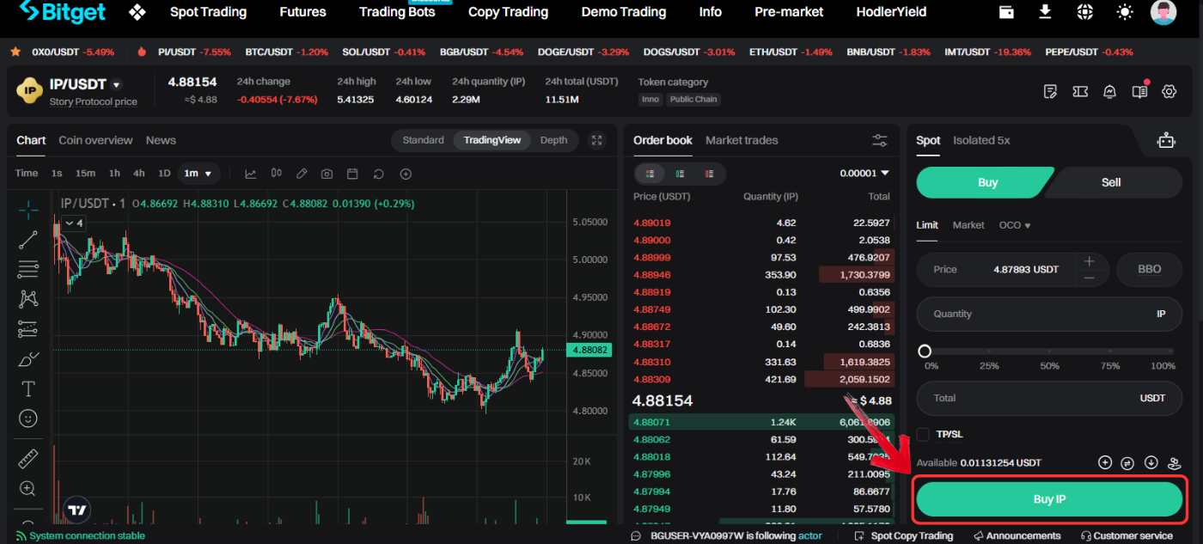The width and height of the screenshot is (1203, 544).
Task: Select the Market order type tab
Action: tap(968, 225)
